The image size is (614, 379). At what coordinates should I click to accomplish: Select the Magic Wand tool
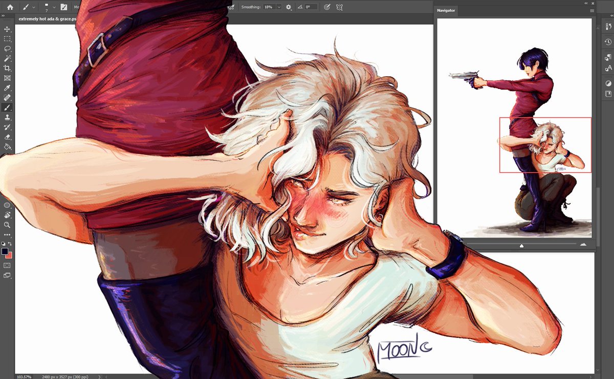click(x=7, y=58)
